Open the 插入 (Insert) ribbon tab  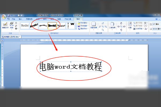tap(20, 19)
